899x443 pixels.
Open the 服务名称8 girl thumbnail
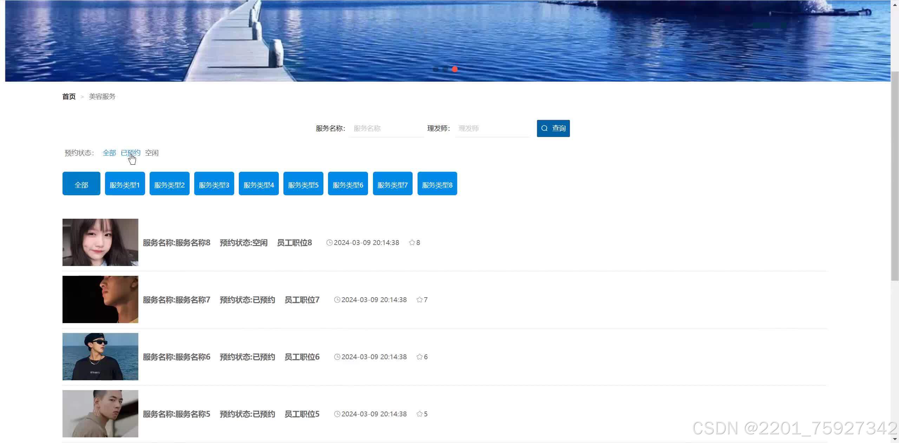[100, 242]
